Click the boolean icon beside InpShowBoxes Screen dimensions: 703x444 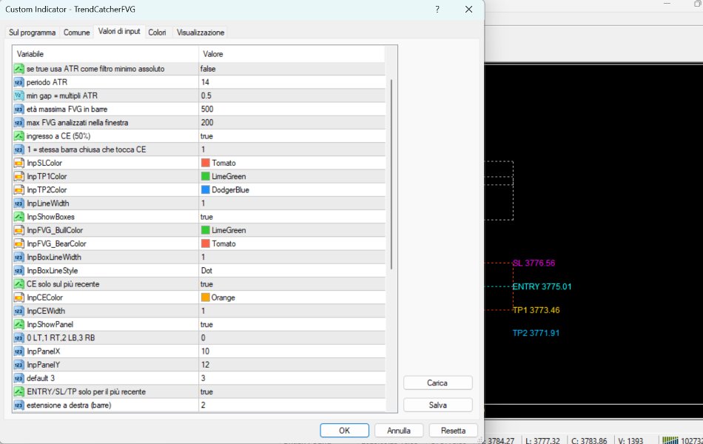click(x=18, y=216)
